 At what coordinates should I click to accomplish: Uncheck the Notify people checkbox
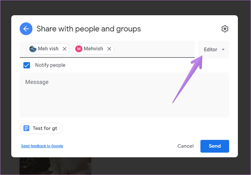click(27, 65)
